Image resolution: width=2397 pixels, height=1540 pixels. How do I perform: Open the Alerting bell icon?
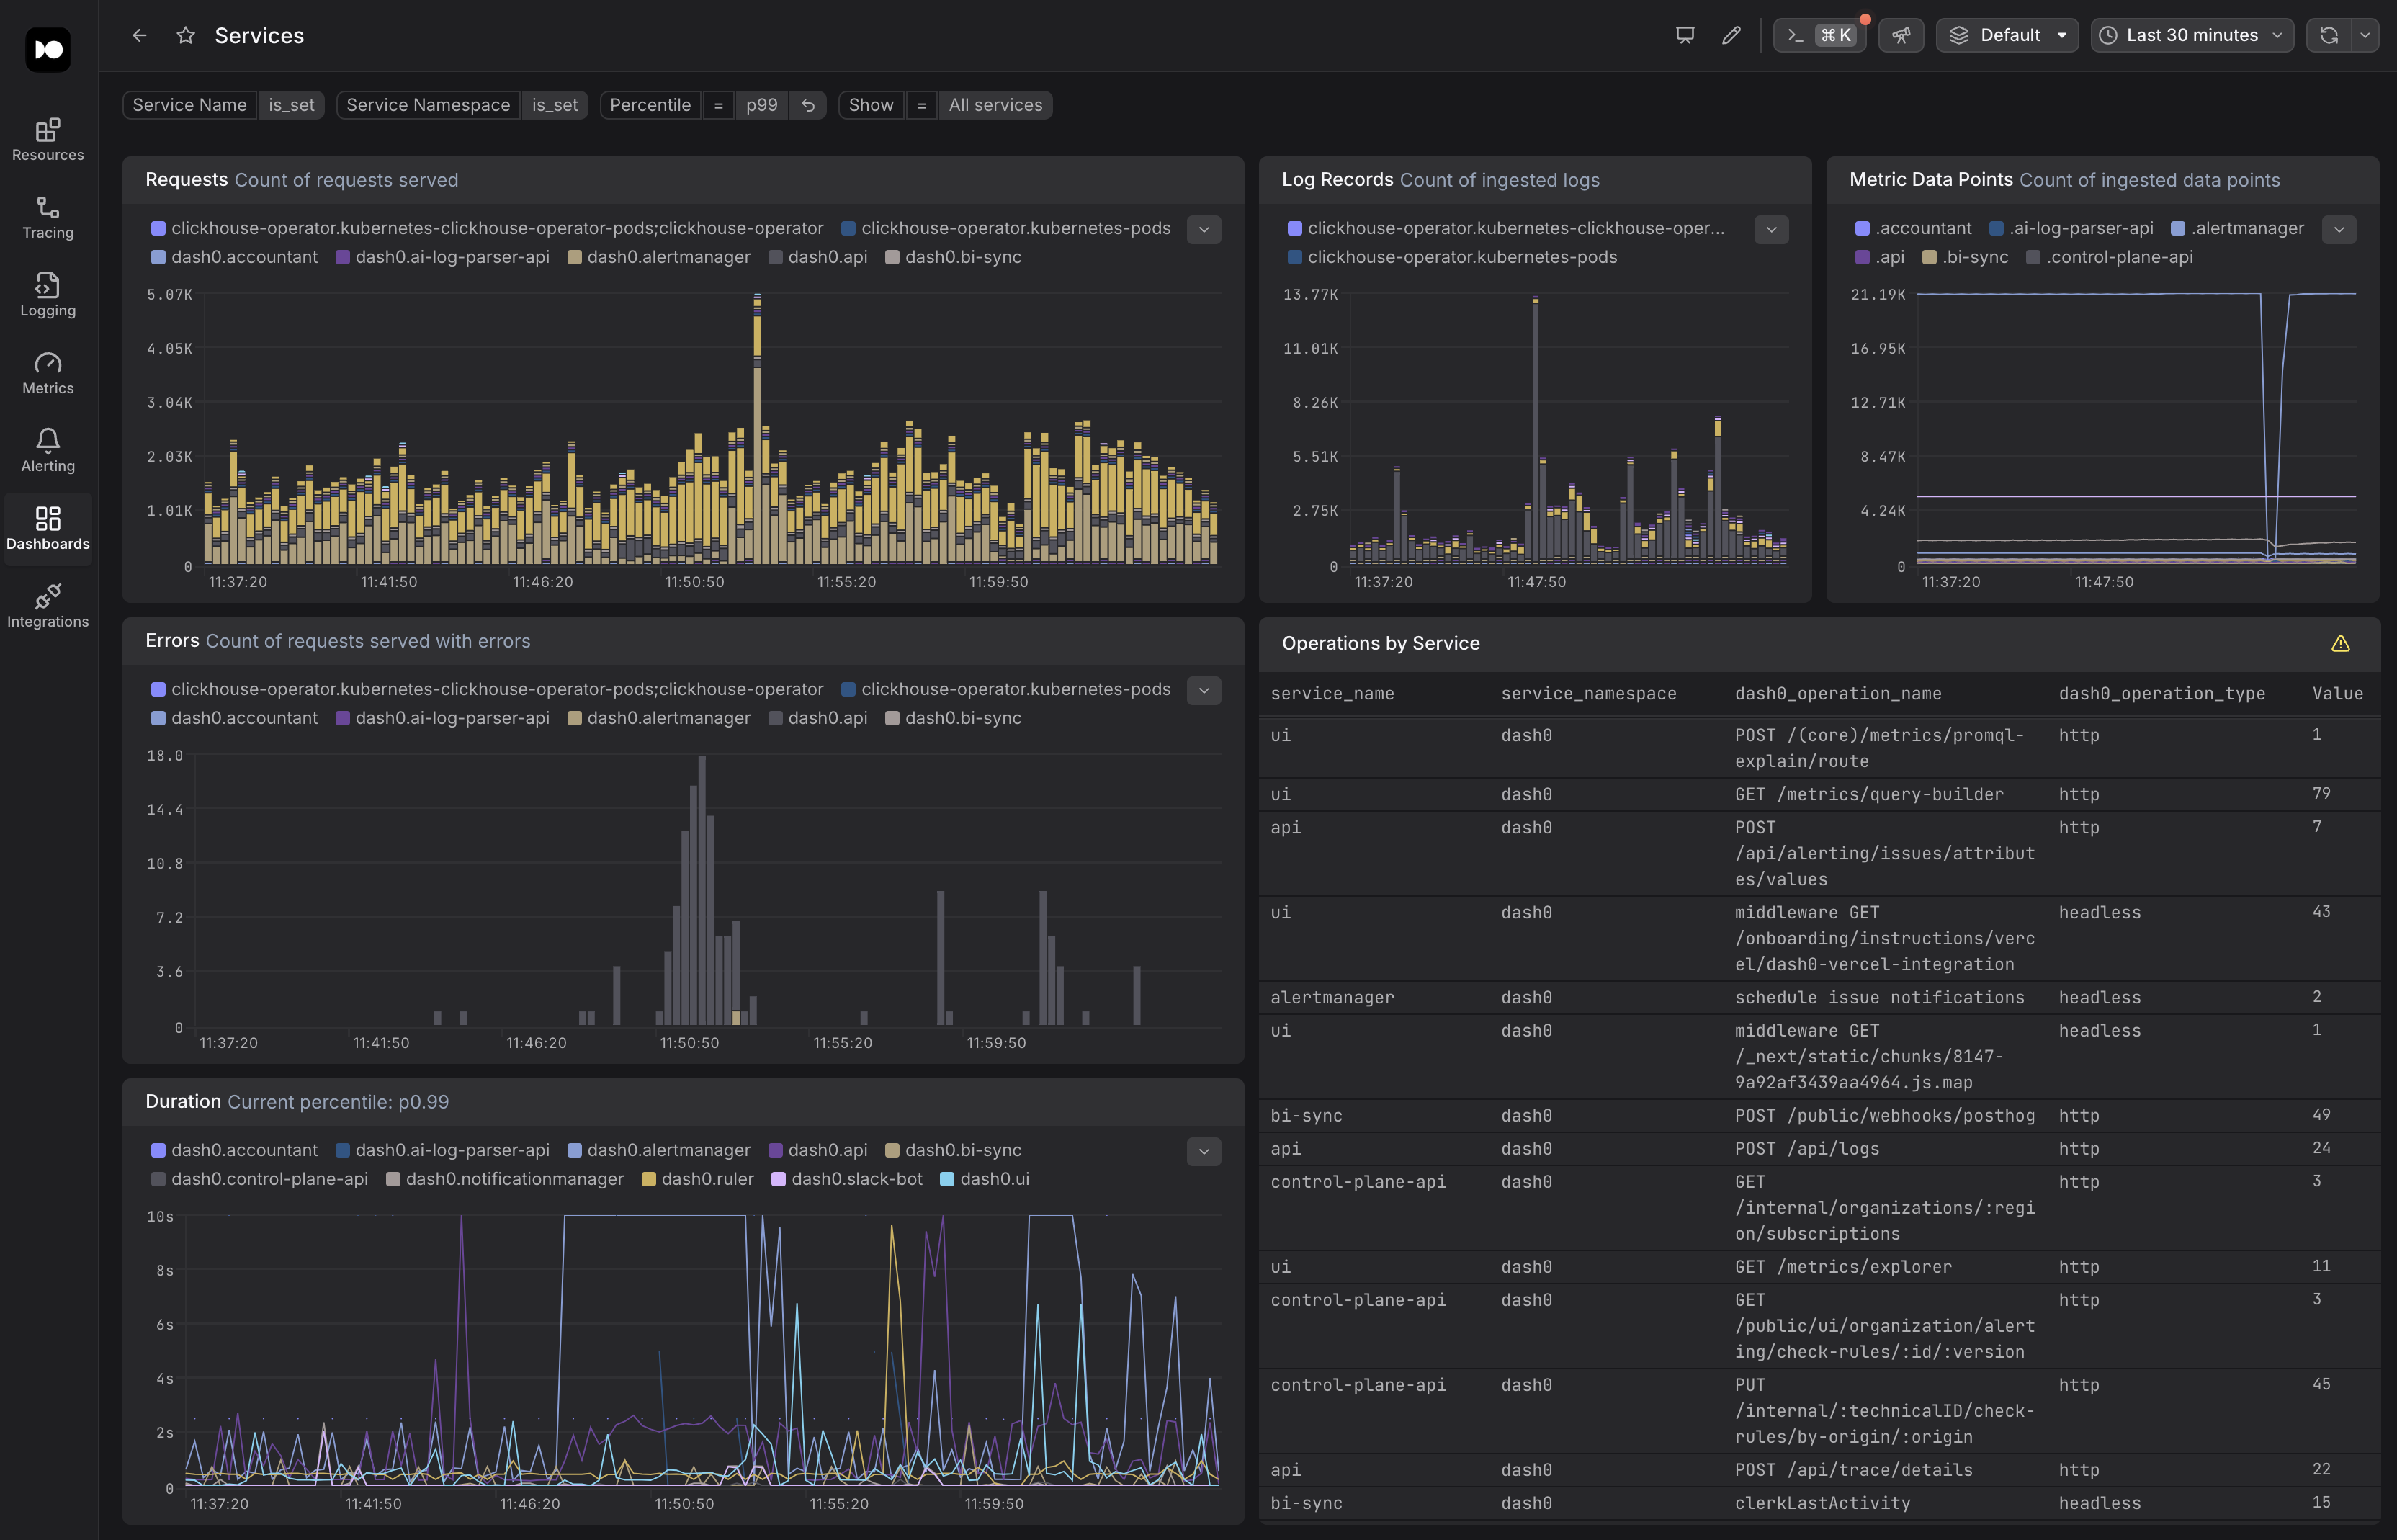pos(48,441)
